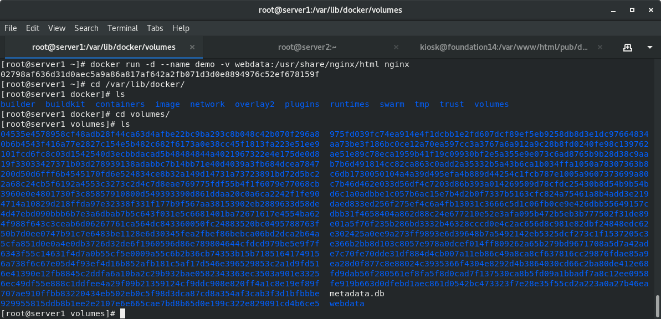
Task: Close the kiosk@foundation14 tab
Action: tap(599, 47)
